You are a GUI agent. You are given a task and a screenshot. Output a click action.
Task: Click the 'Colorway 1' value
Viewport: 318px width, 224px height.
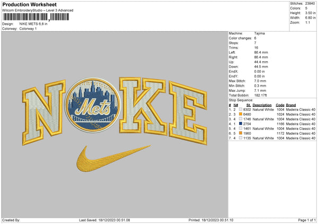pyautogui.click(x=28, y=29)
